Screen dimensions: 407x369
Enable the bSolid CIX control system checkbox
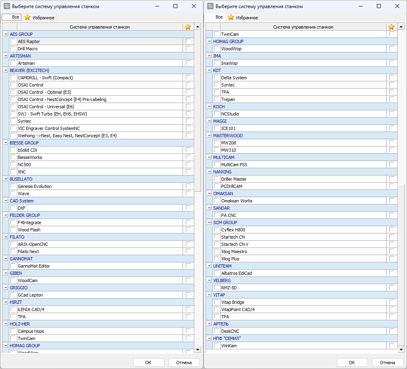click(13, 150)
